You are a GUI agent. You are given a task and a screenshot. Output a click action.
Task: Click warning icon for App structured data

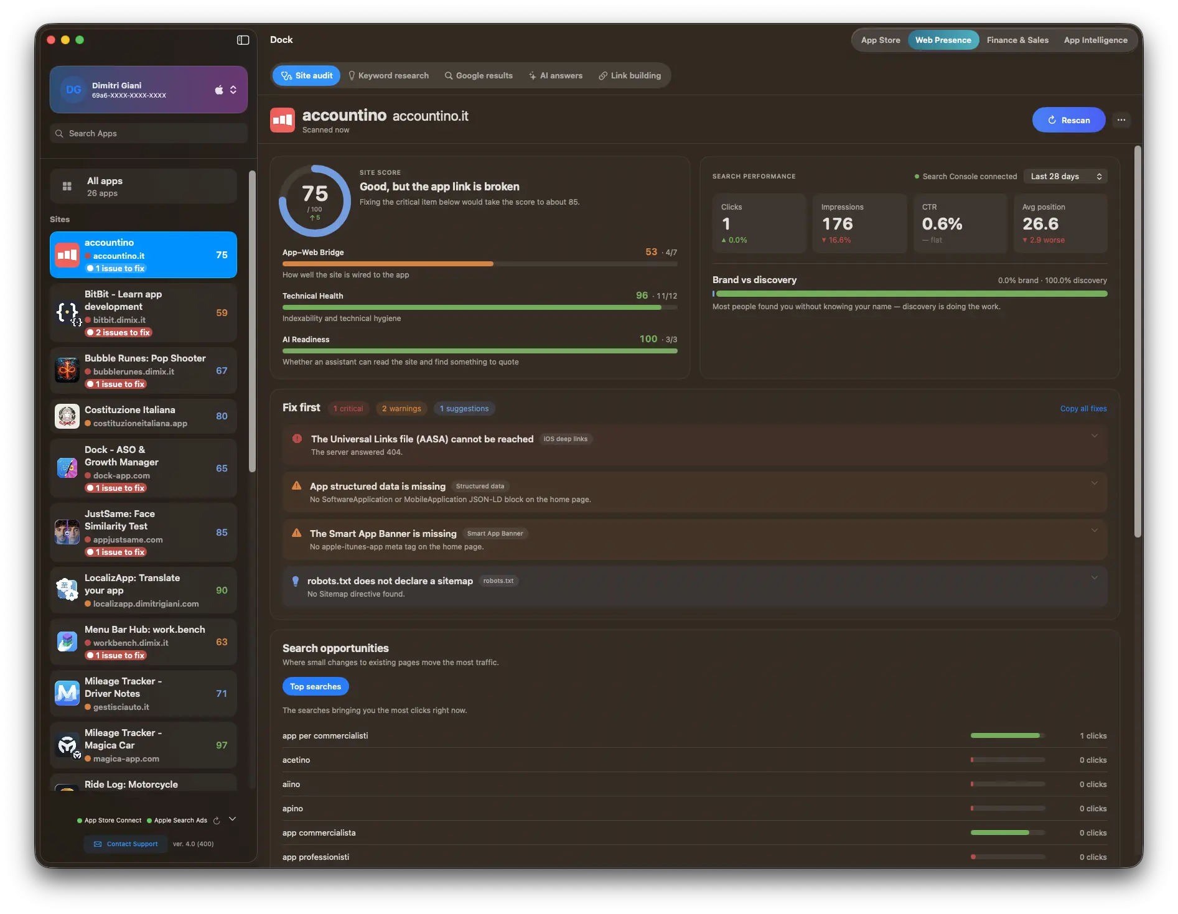tap(297, 486)
